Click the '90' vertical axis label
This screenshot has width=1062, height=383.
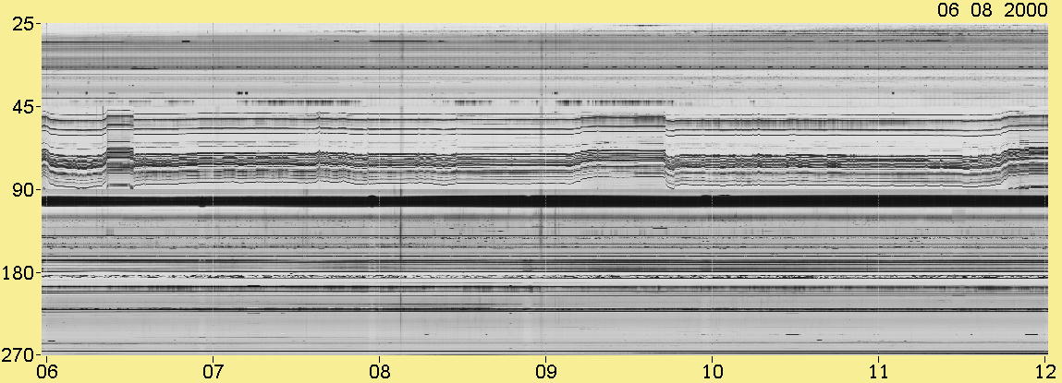25,189
